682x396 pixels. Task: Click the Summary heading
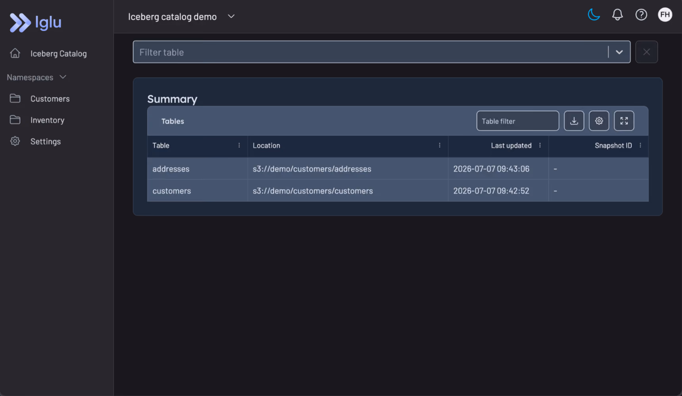click(172, 99)
